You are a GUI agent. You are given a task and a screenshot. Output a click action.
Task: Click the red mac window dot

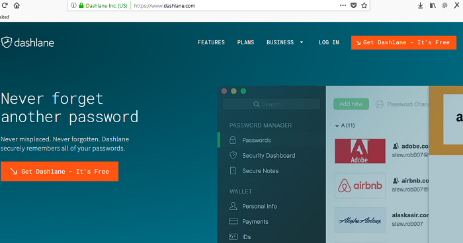(224, 91)
